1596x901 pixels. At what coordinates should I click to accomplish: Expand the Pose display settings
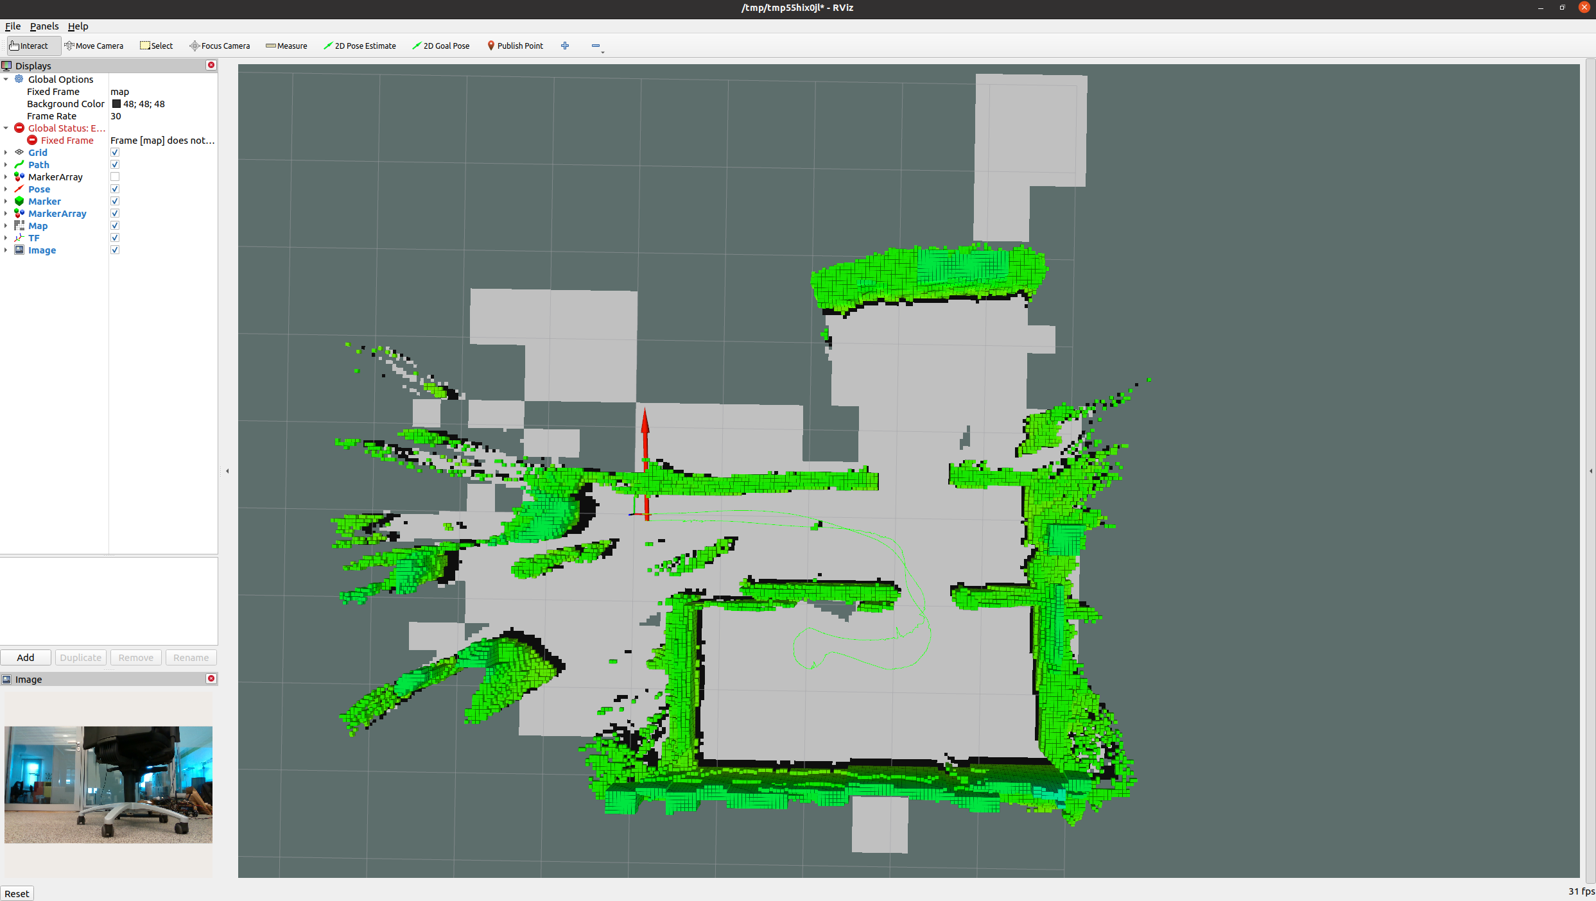click(5, 189)
